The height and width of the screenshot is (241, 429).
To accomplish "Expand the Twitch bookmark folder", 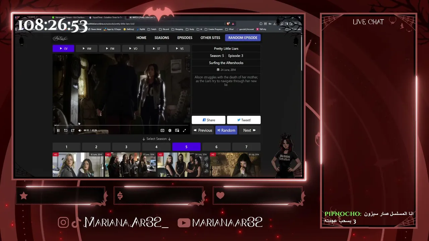I will coord(152,29).
